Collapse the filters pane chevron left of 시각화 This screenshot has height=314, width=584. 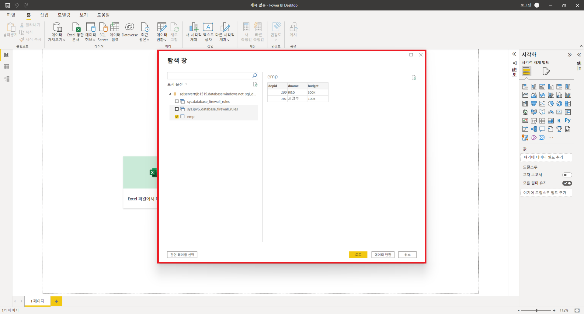[514, 54]
